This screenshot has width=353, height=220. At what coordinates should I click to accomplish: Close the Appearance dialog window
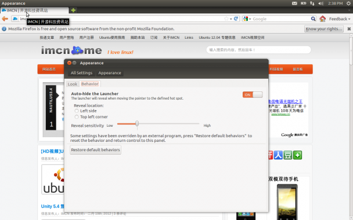pyautogui.click(x=69, y=63)
